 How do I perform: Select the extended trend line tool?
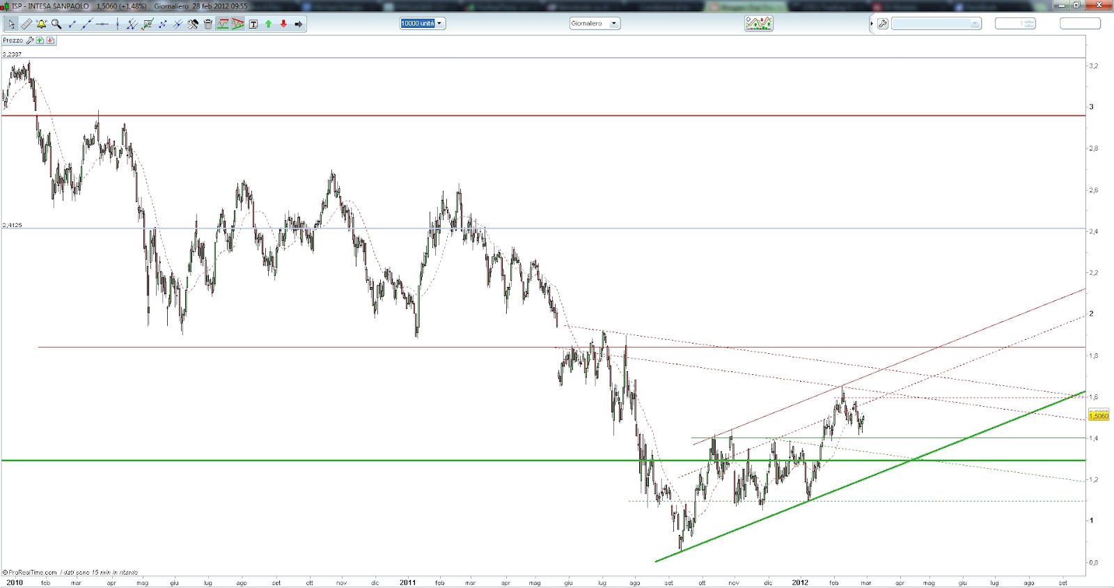click(87, 24)
